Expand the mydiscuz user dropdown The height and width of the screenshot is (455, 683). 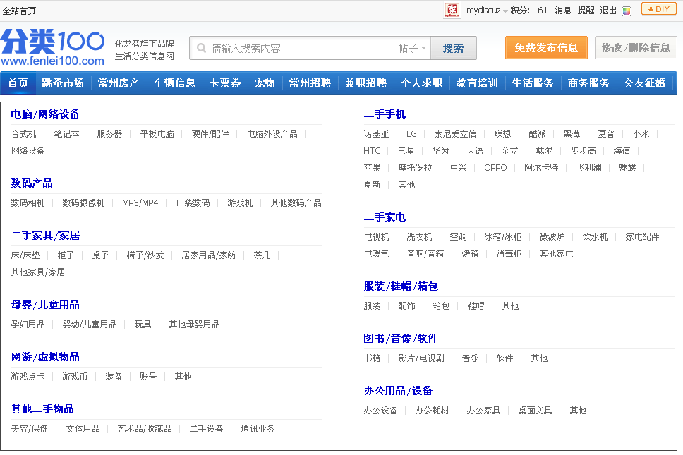pos(505,11)
